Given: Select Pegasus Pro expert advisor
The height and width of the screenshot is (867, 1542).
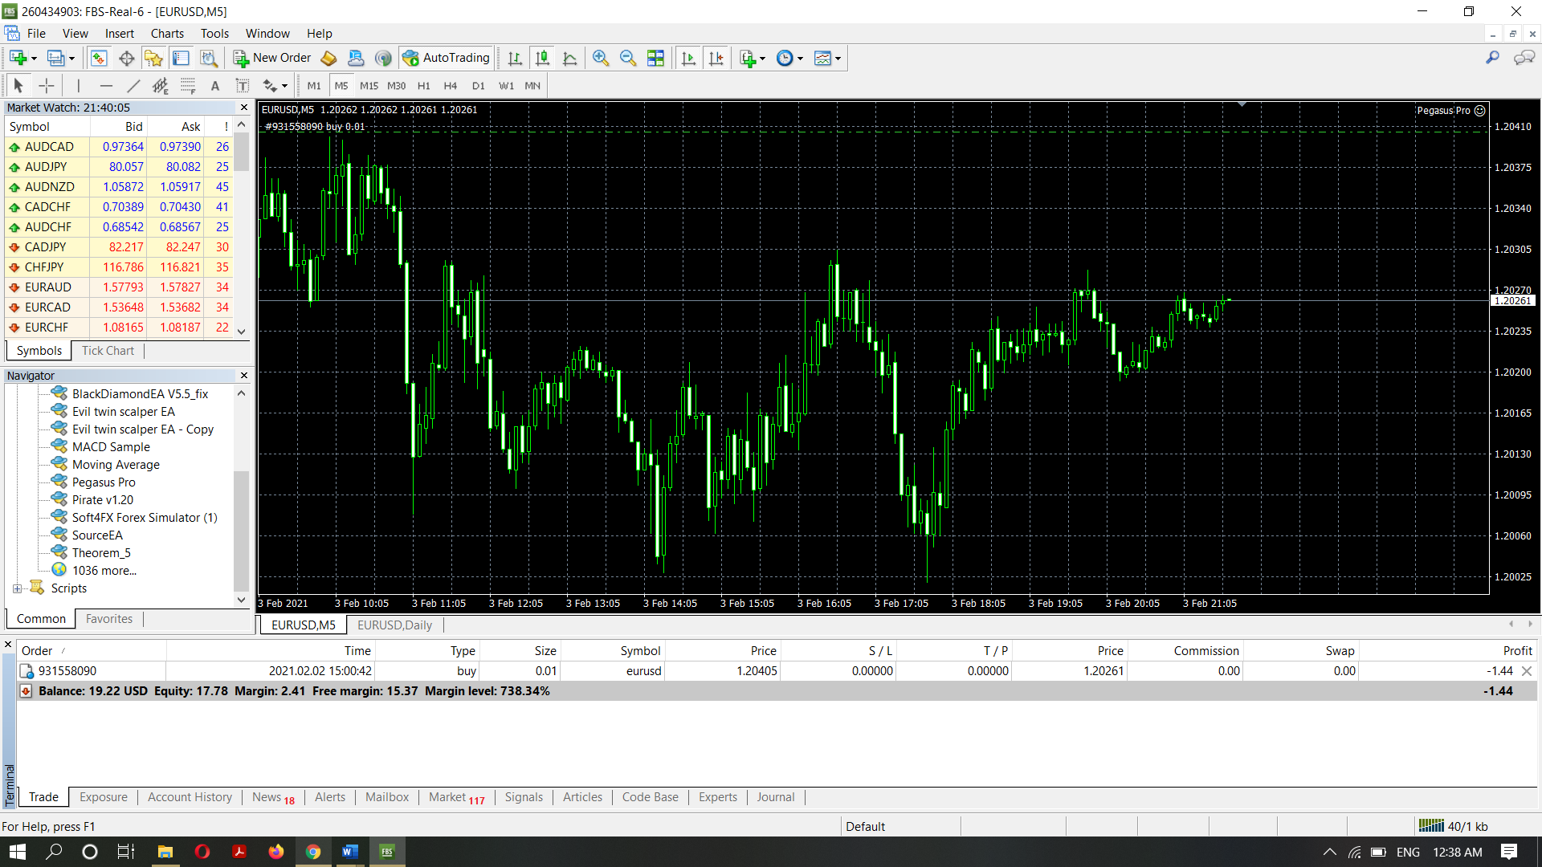Looking at the screenshot, I should (104, 482).
